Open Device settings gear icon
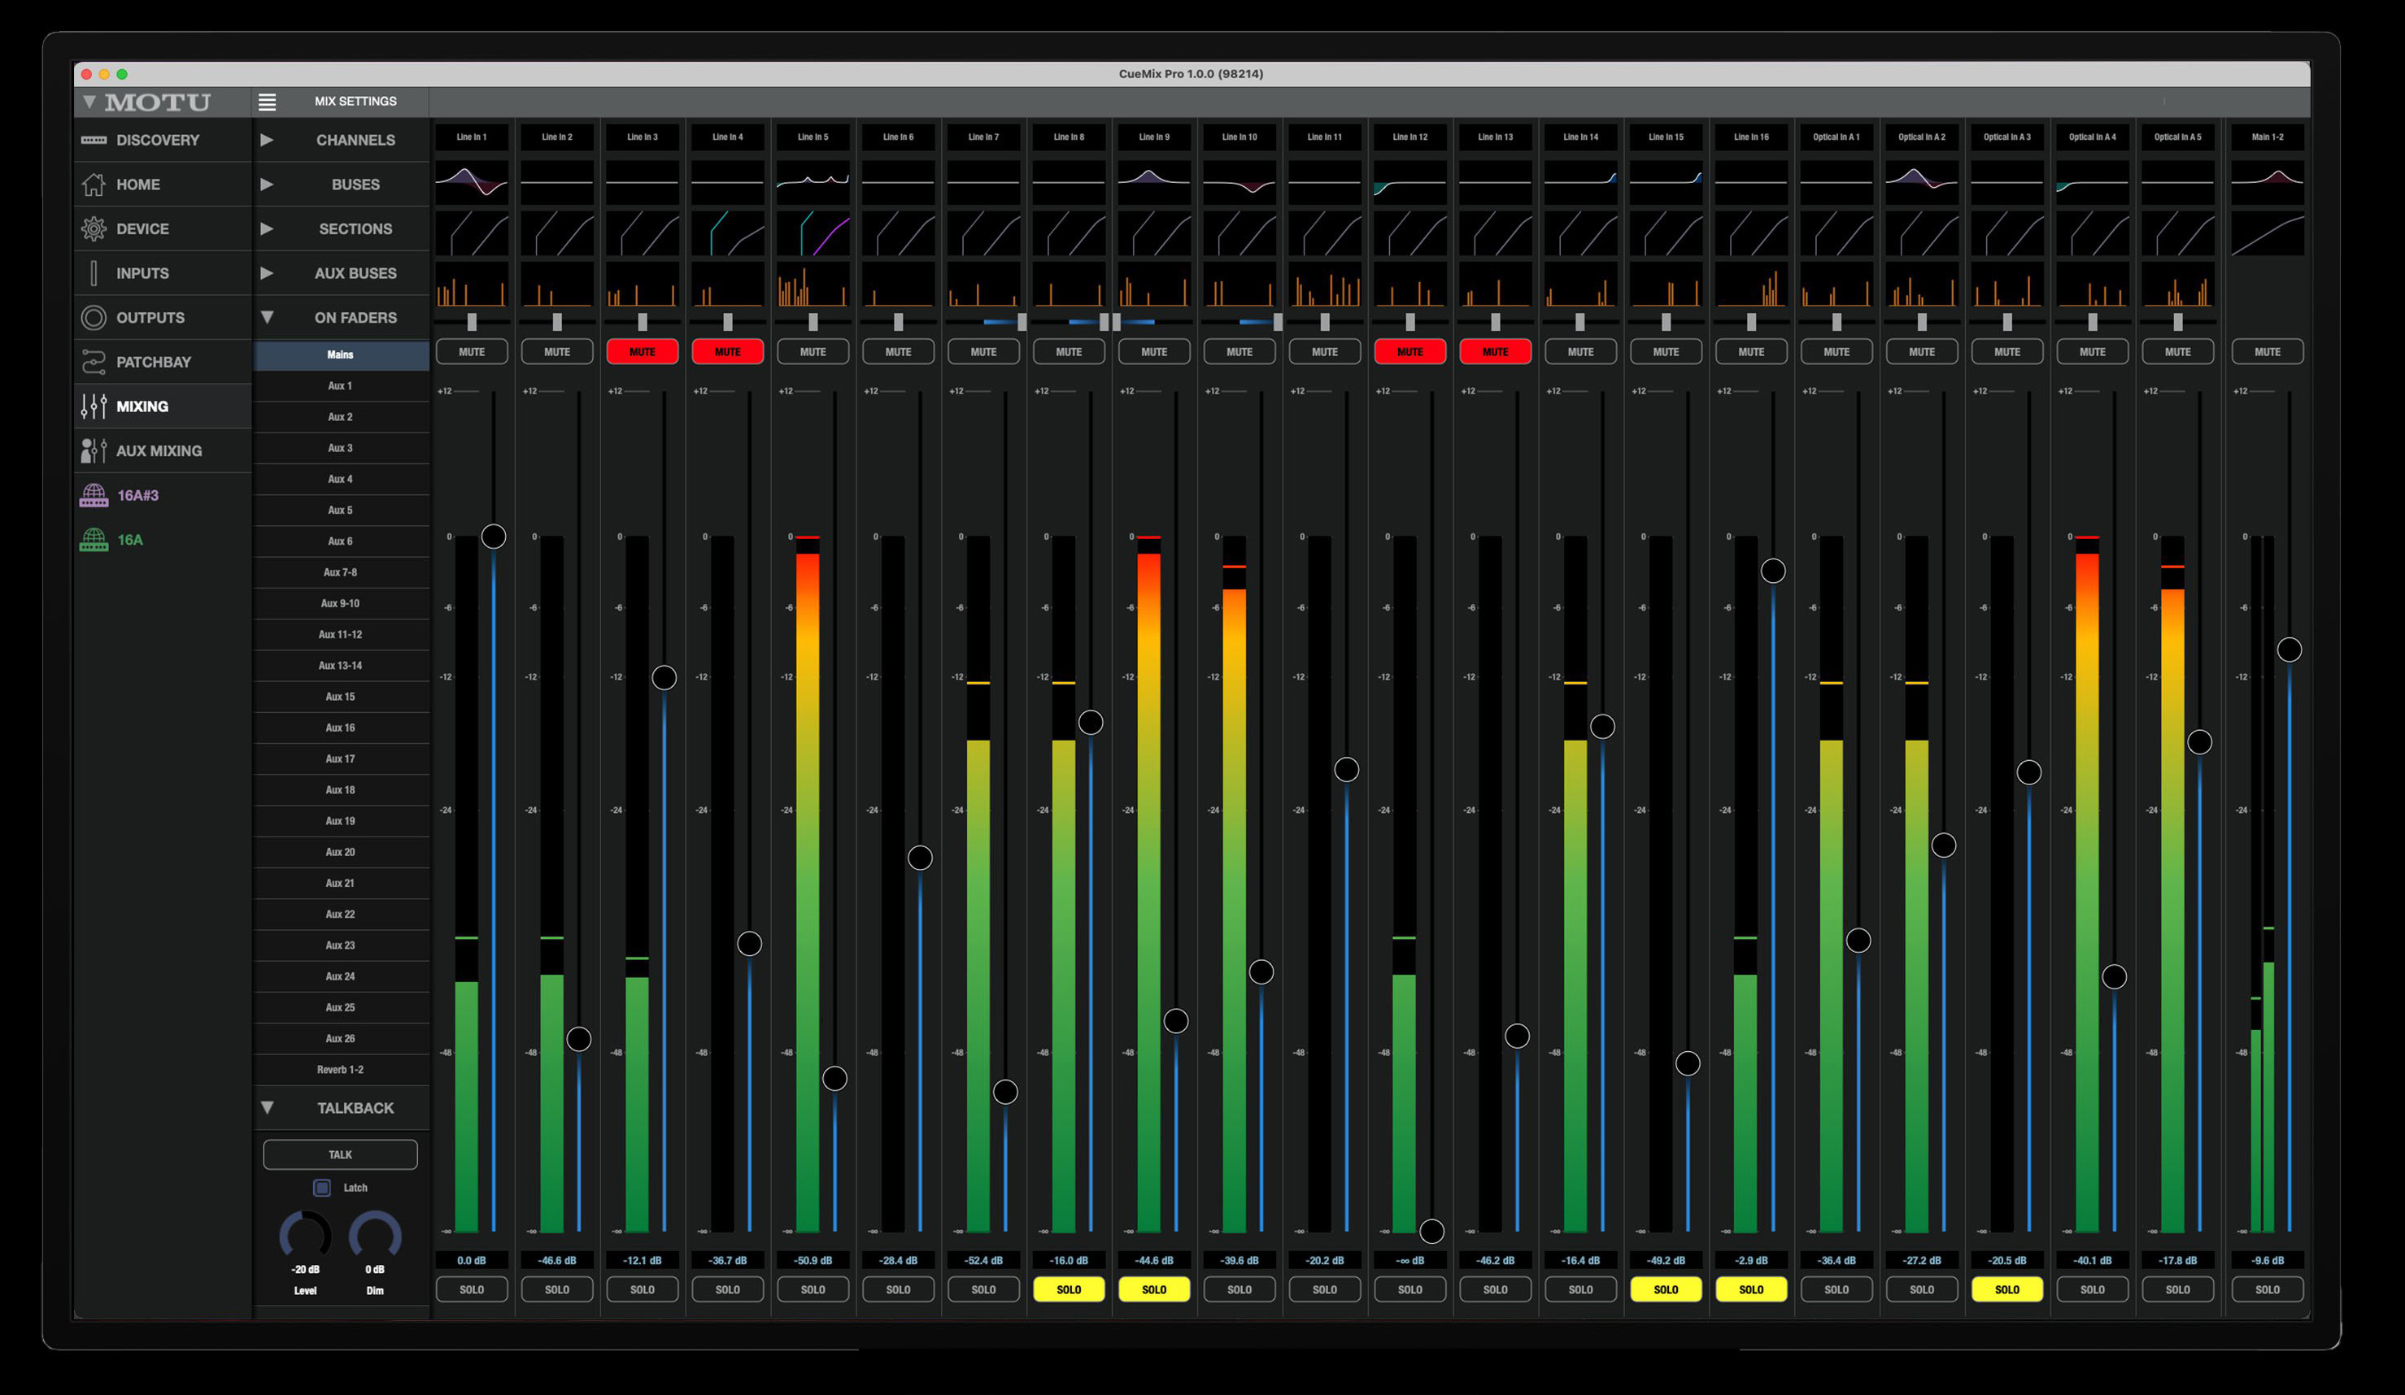2405x1395 pixels. 94,229
